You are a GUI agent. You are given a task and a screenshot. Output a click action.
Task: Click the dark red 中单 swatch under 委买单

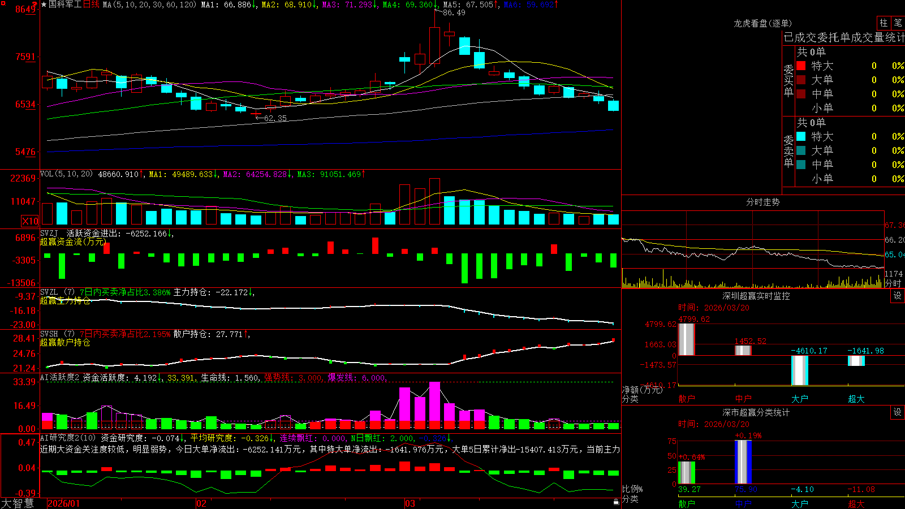(801, 94)
